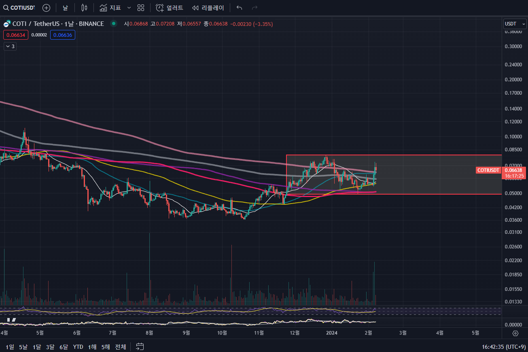The height and width of the screenshot is (352, 528).
Task: Open the indicator templates grid icon
Action: pyautogui.click(x=141, y=8)
